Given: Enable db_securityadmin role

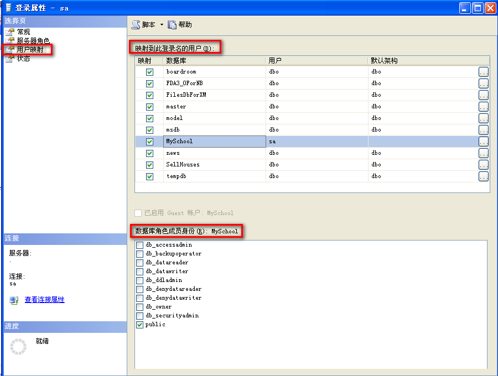Looking at the screenshot, I should click(139, 316).
